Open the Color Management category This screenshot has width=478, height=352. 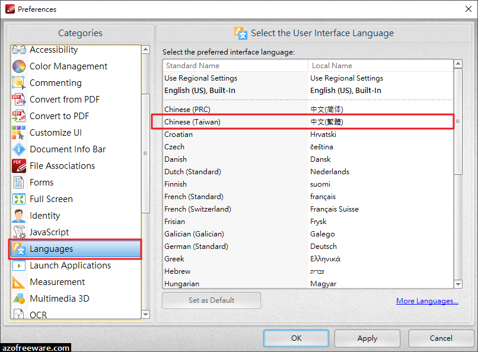point(67,66)
